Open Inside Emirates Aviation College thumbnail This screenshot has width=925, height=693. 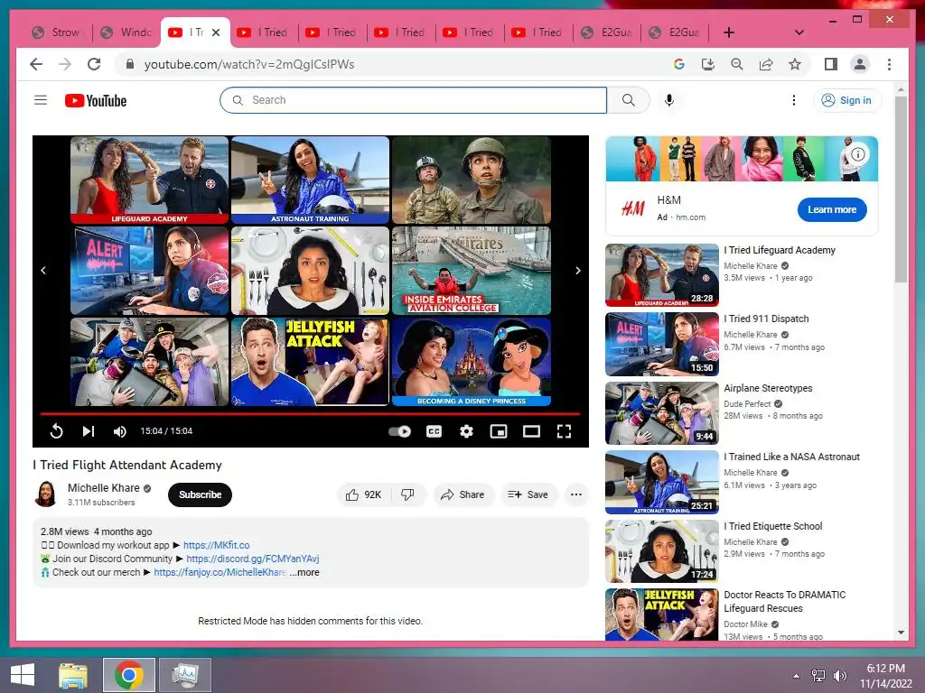[472, 271]
